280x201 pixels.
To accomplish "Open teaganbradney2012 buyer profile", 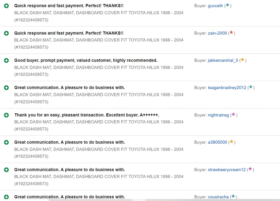I will 227,88.
